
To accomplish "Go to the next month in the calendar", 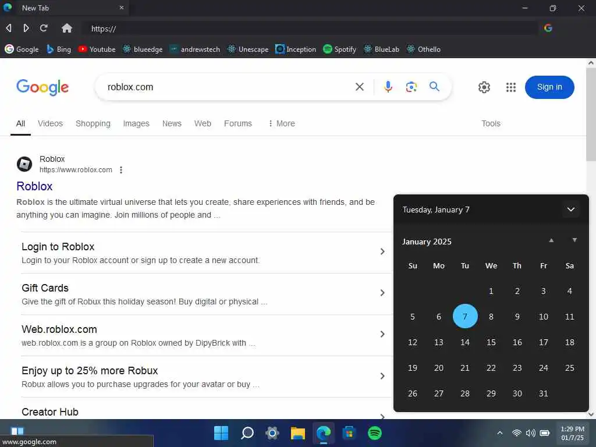I will tap(574, 240).
